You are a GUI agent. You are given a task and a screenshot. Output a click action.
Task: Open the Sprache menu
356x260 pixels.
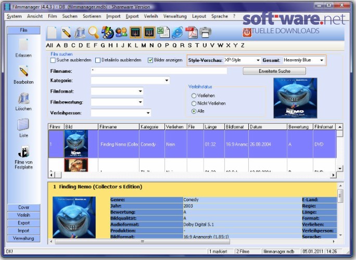220,16
